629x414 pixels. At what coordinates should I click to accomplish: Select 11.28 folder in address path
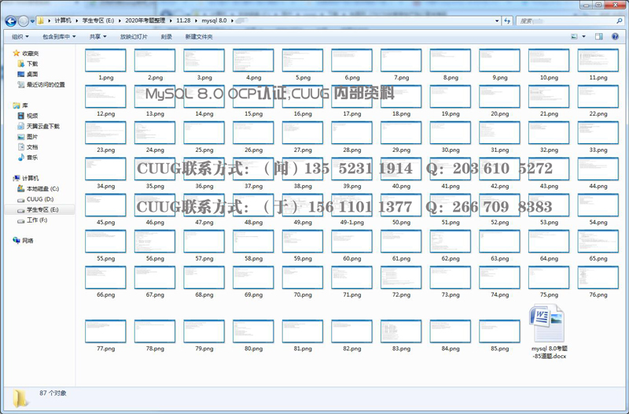pyautogui.click(x=183, y=20)
